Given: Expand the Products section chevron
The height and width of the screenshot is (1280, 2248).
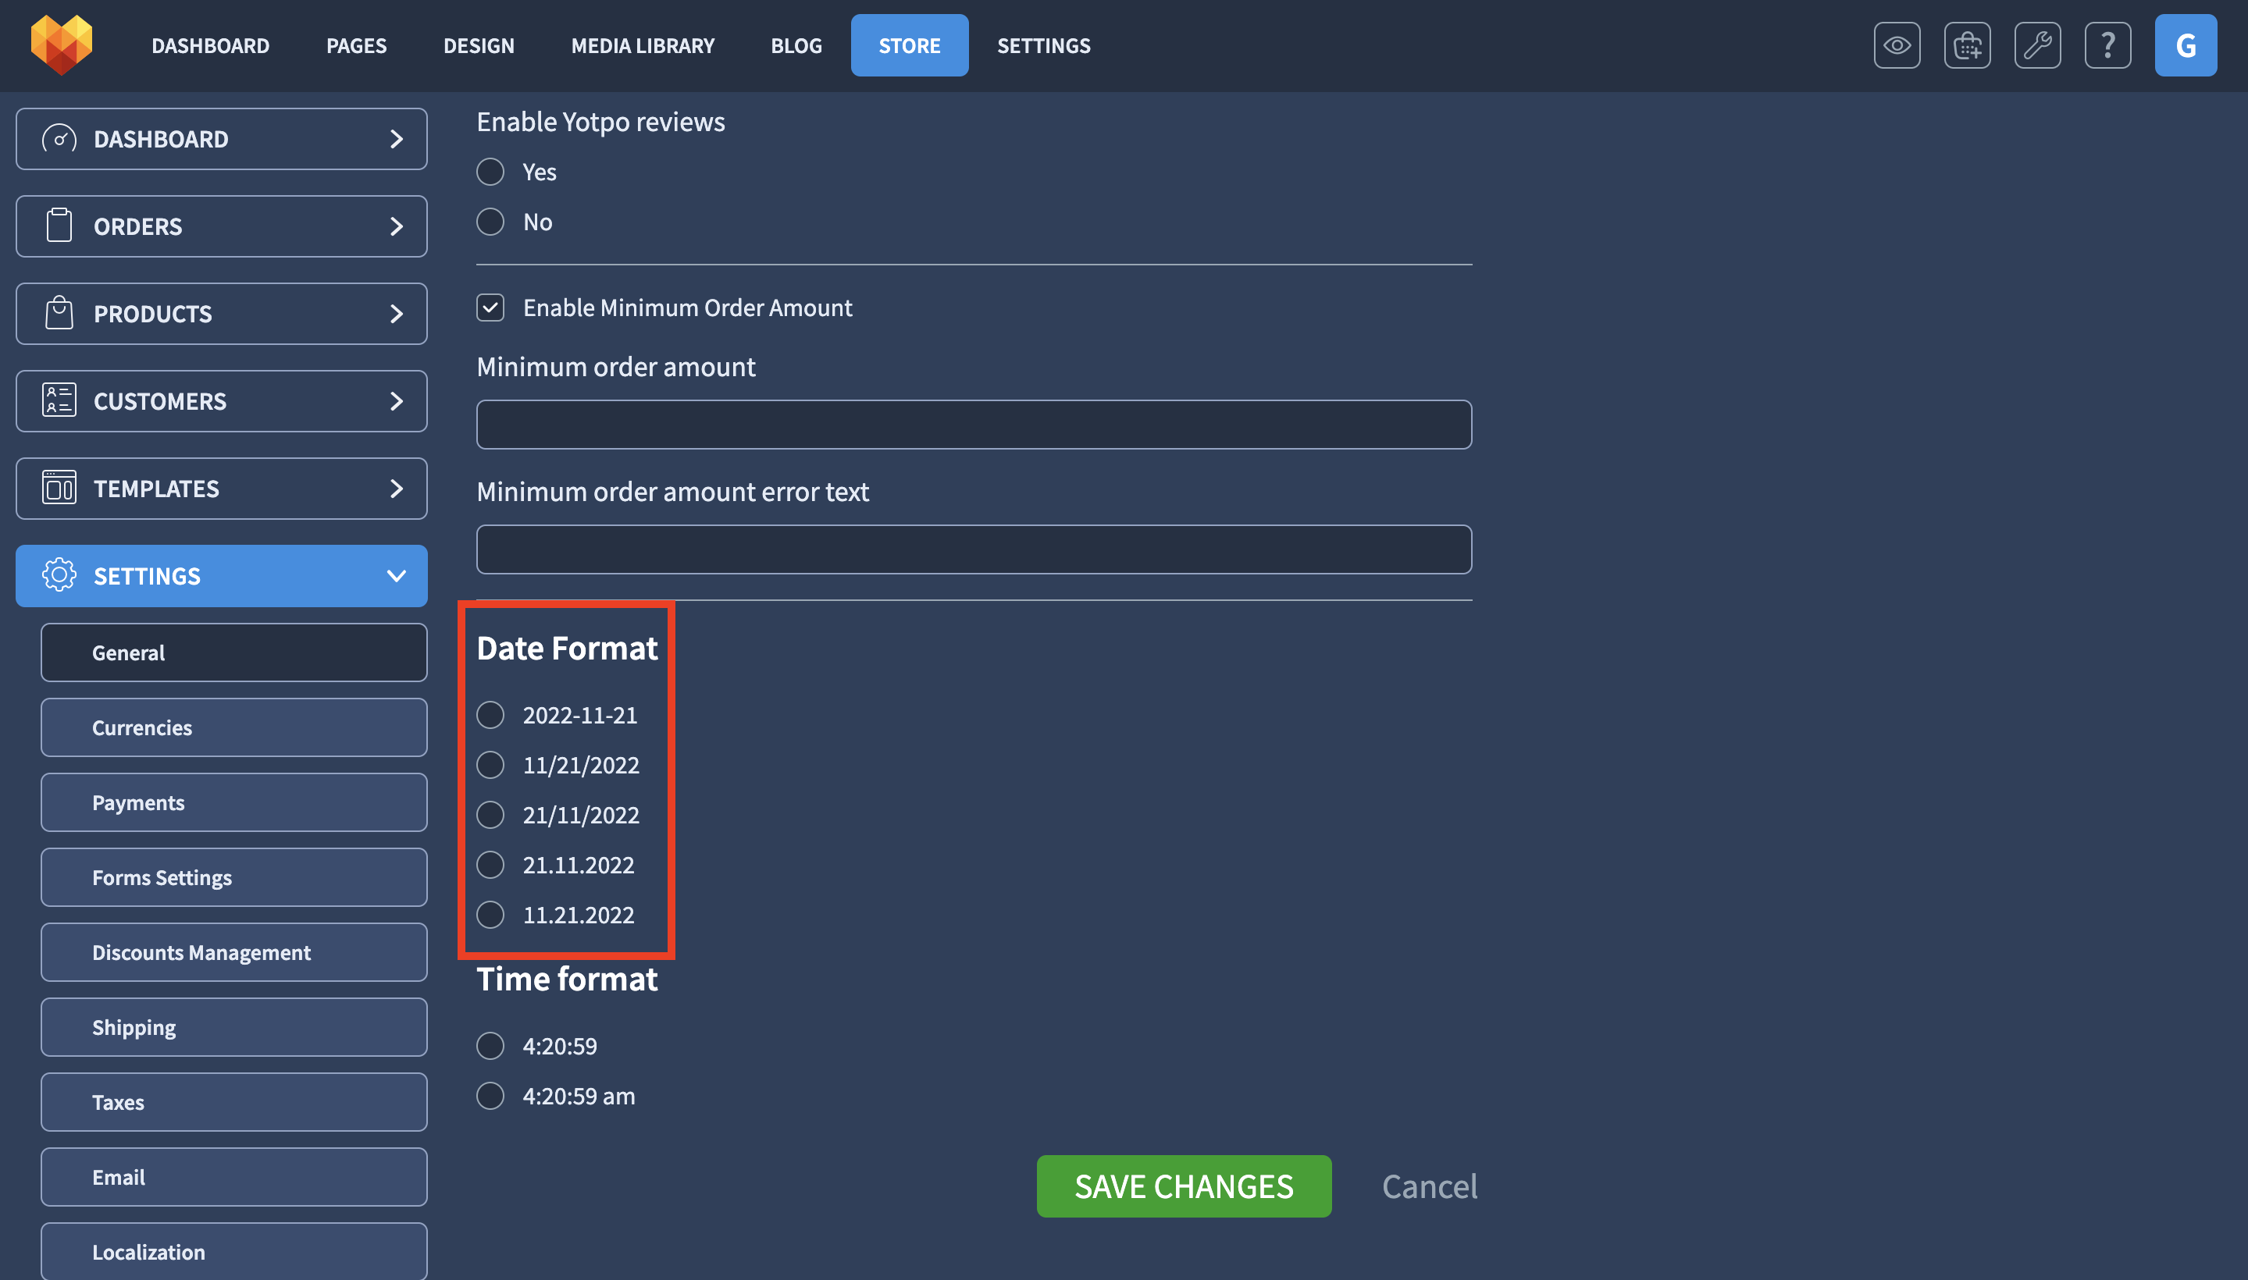Looking at the screenshot, I should click(x=397, y=313).
